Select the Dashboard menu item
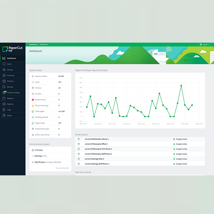The width and height of the screenshot is (214, 214). pos(13,58)
